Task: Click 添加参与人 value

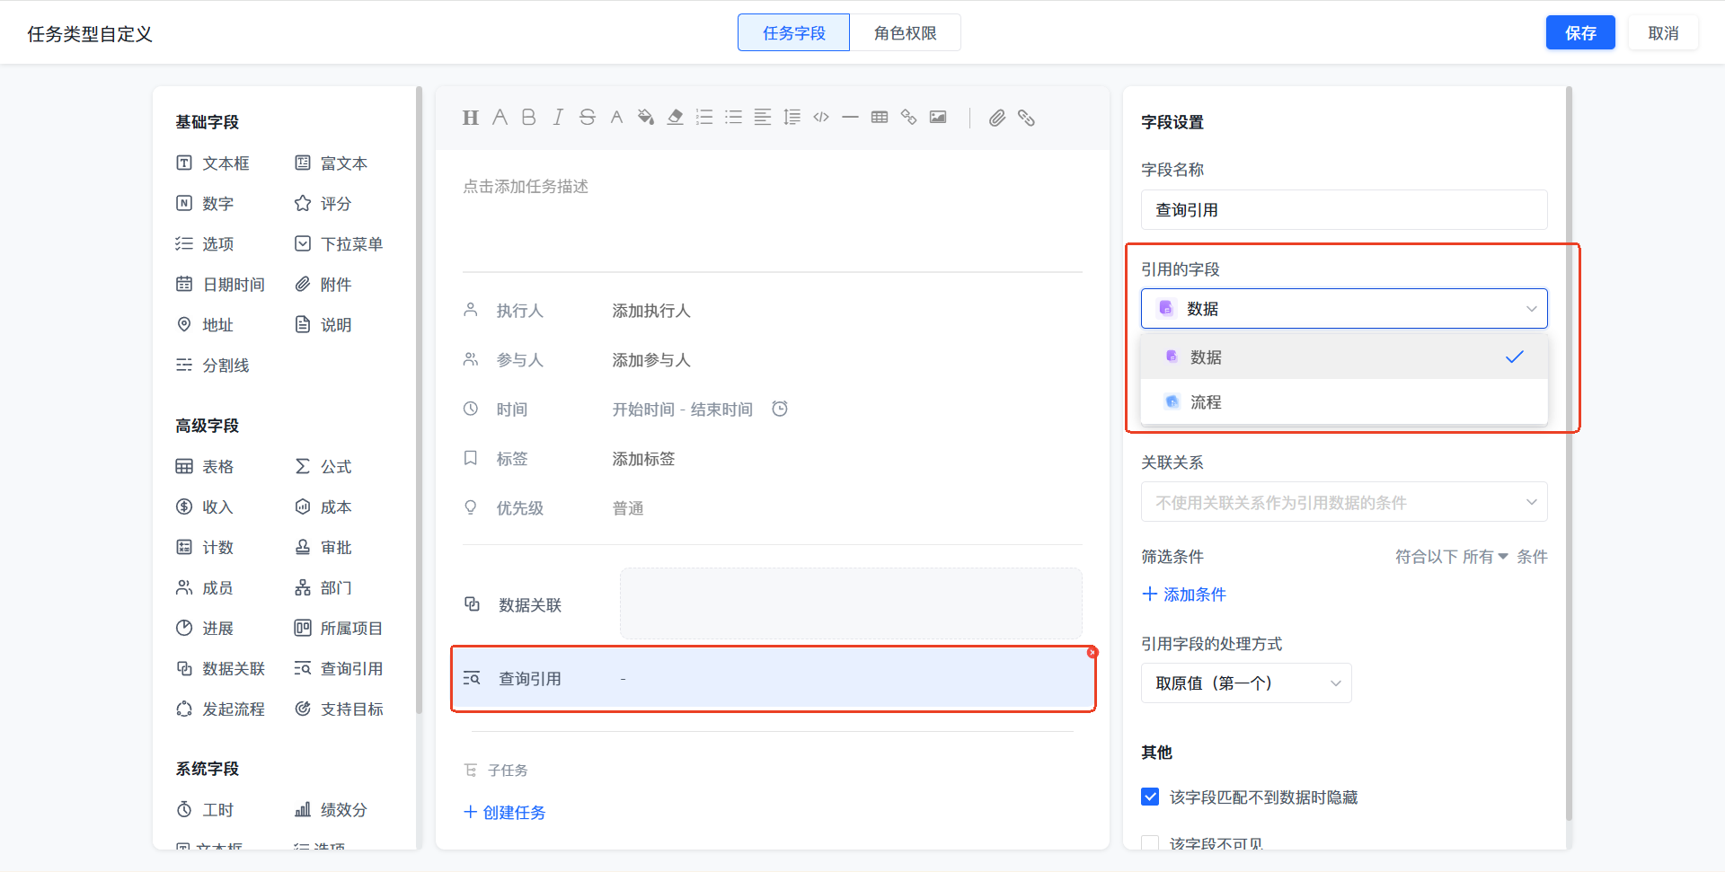Action: (651, 360)
